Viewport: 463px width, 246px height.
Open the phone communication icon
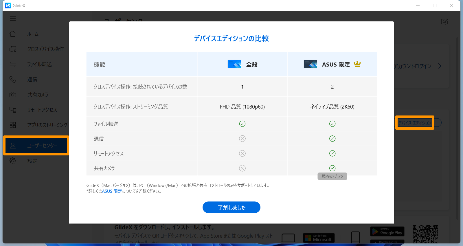pyautogui.click(x=13, y=79)
